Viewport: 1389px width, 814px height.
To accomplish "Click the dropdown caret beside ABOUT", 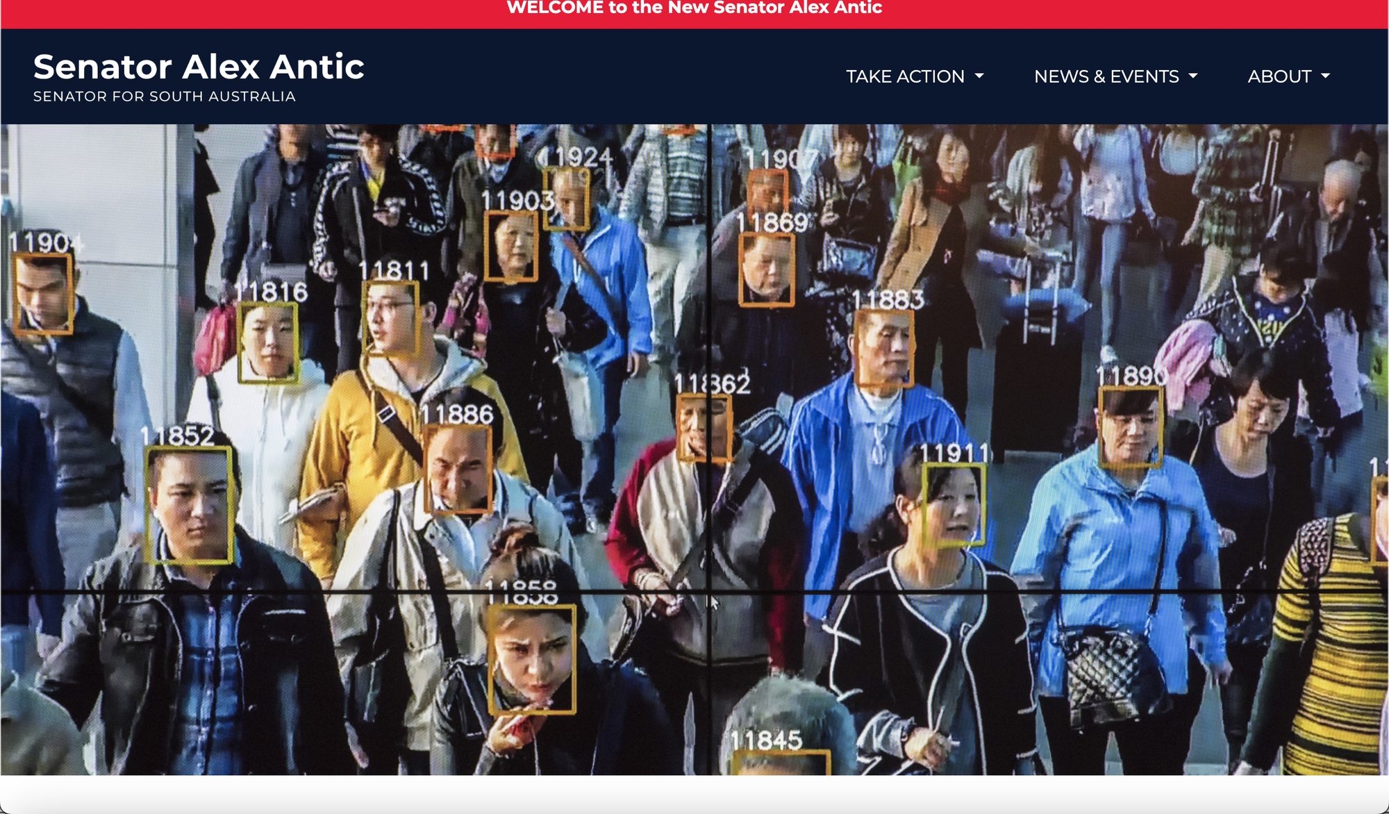I will click(x=1325, y=76).
